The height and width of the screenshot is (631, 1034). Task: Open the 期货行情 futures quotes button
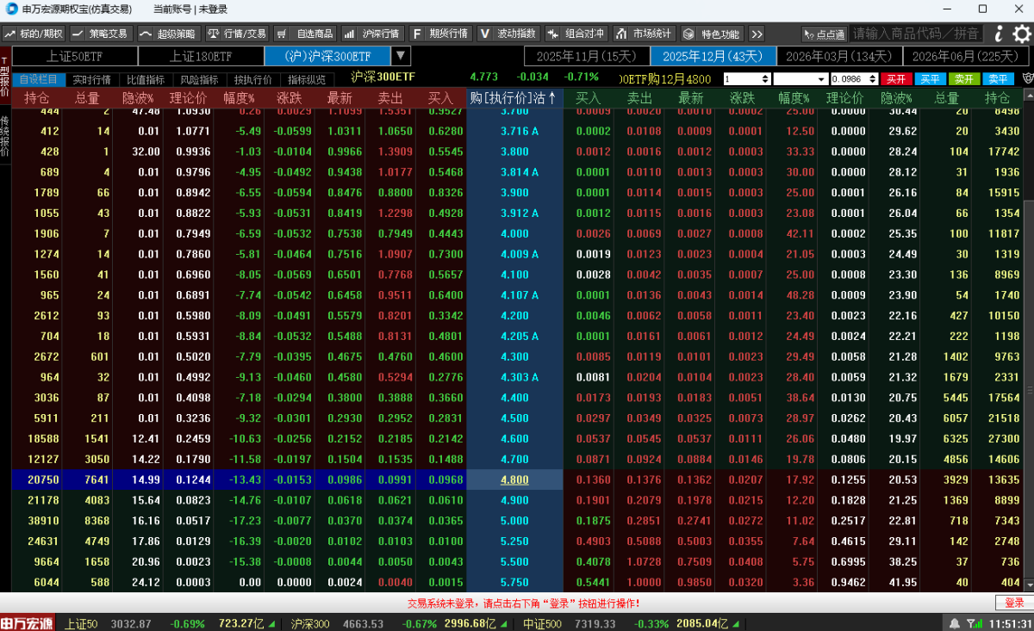(x=440, y=34)
